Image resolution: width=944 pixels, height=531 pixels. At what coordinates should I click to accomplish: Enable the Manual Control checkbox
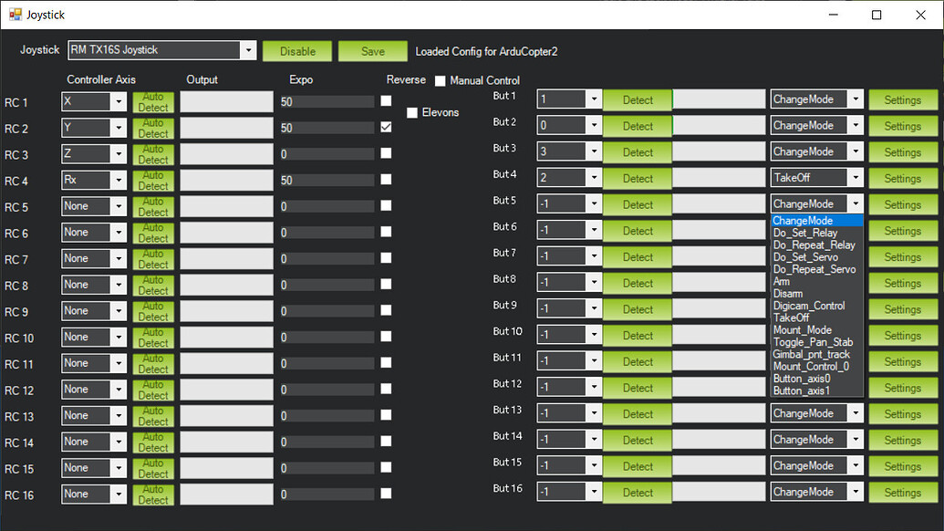(x=441, y=81)
